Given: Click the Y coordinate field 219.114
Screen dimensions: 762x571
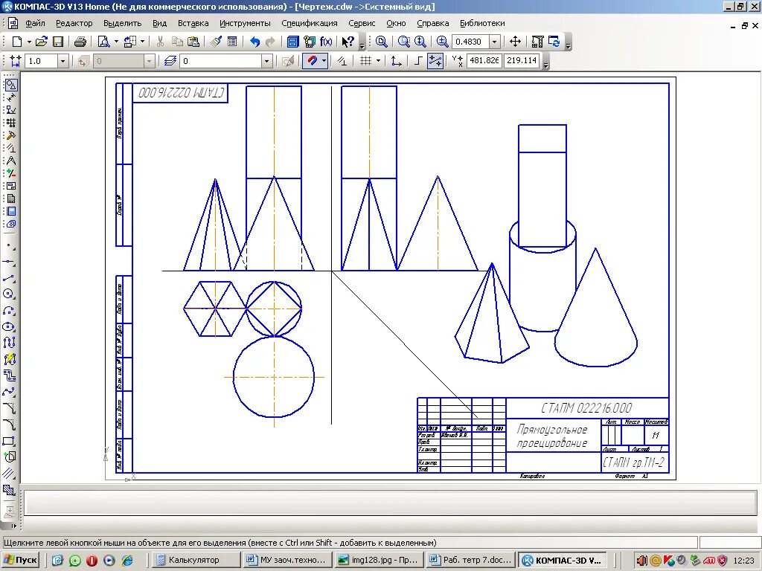Looking at the screenshot, I should (521, 61).
